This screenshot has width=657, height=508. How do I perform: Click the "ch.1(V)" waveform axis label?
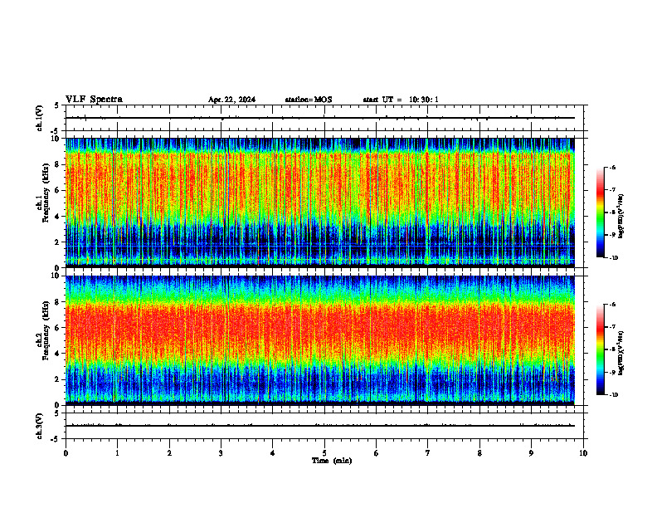39,118
